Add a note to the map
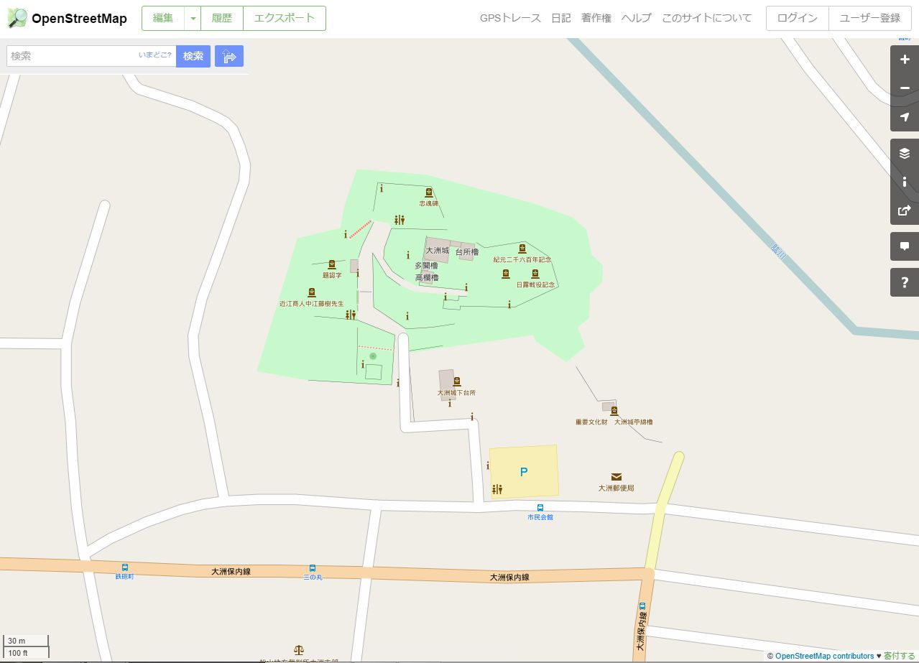Screen dimensions: 919x663 (x=905, y=246)
